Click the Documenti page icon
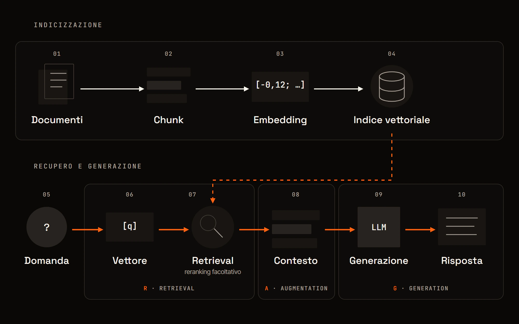Screen dimensions: 519x324 [56, 84]
